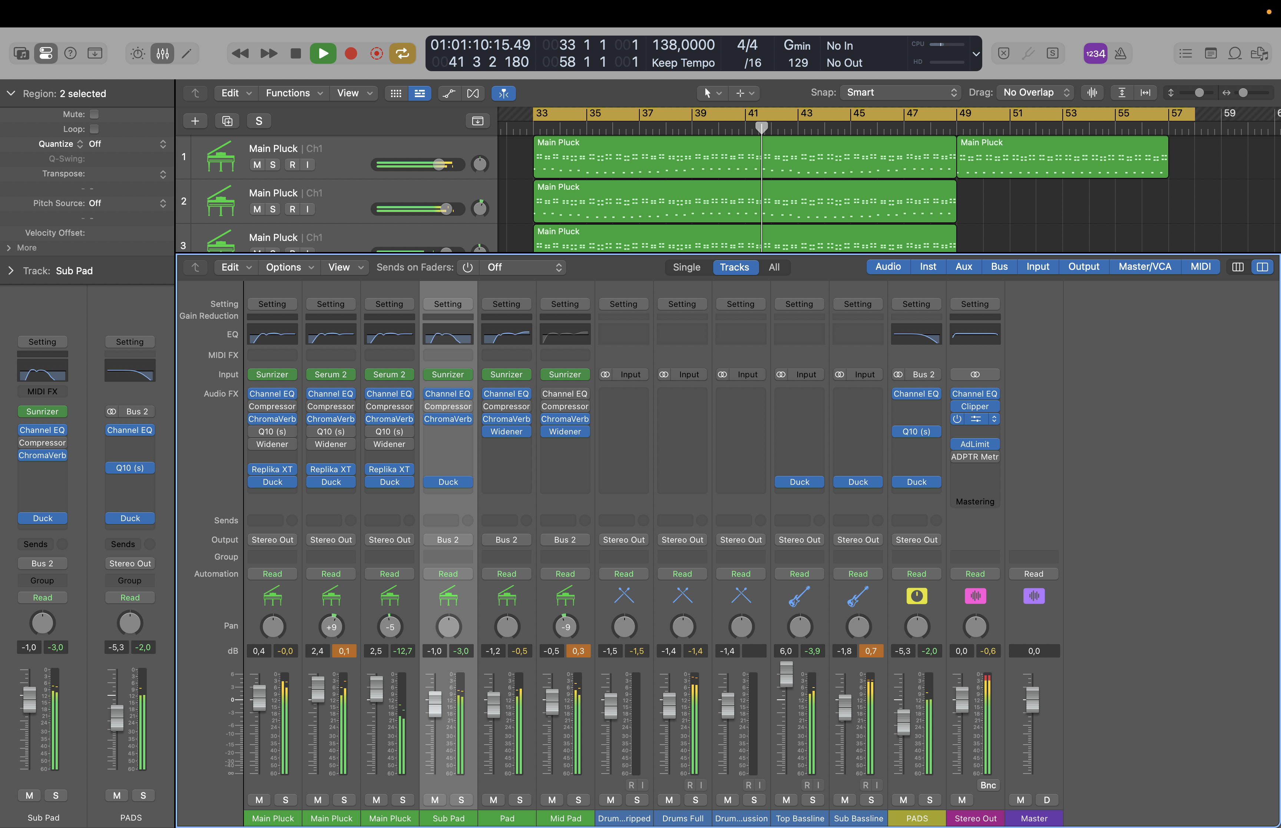Open the Mixer from the toolbar
This screenshot has width=1281, height=828.
coord(162,53)
